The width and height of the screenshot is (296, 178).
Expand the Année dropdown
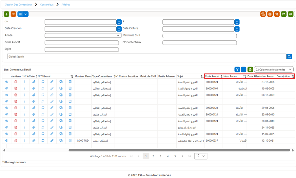click(83, 35)
